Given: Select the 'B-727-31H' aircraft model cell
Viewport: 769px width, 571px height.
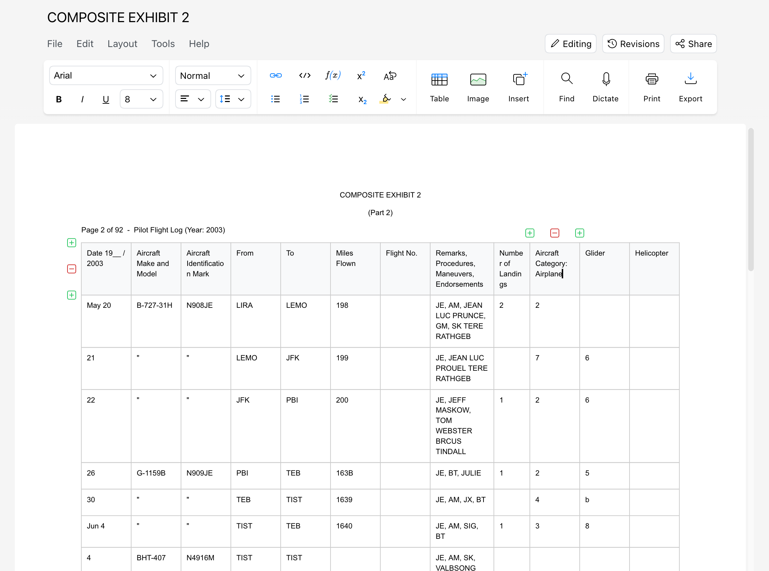Looking at the screenshot, I should point(156,321).
